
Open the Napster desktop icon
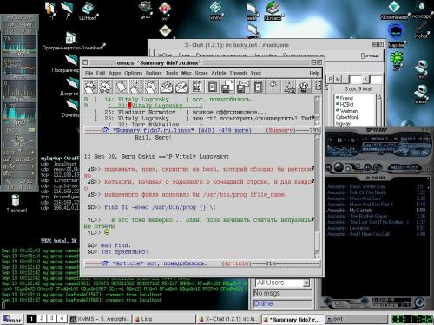[x=396, y=36]
